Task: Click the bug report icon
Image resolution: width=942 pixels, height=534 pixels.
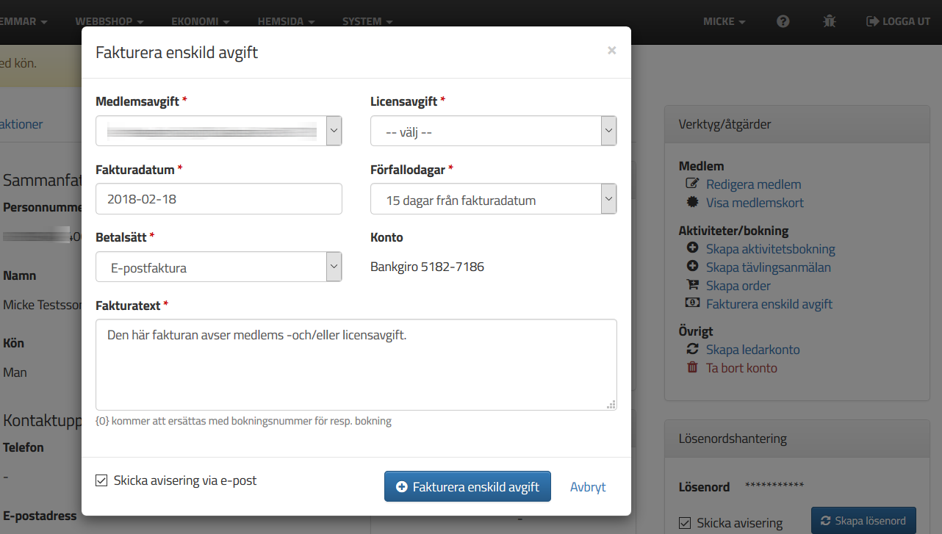Action: pyautogui.click(x=830, y=21)
